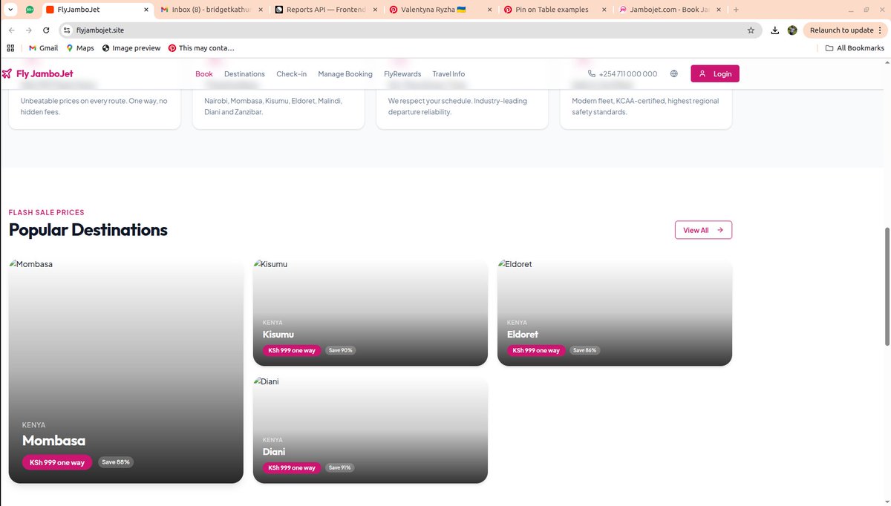Click Diani KSh 999 one way badge

coord(292,467)
